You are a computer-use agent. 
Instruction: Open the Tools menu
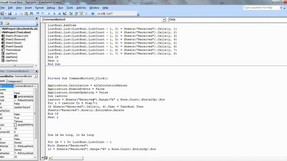click(70, 8)
